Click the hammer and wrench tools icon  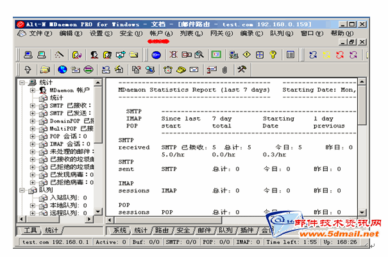(242, 69)
